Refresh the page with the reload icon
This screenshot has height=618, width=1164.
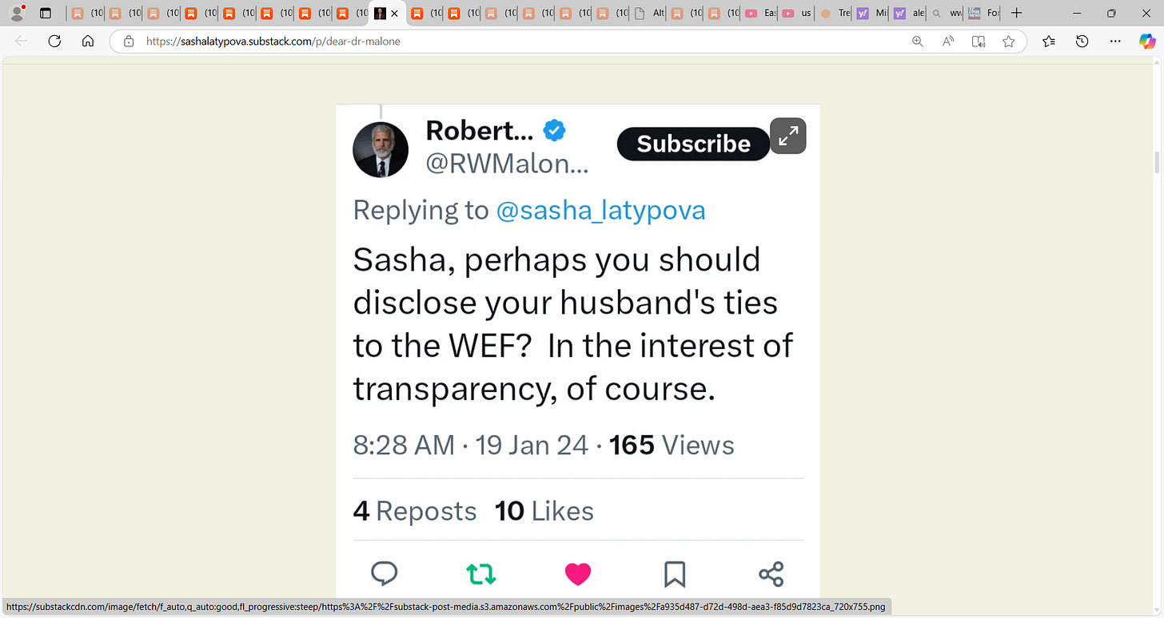(x=54, y=42)
